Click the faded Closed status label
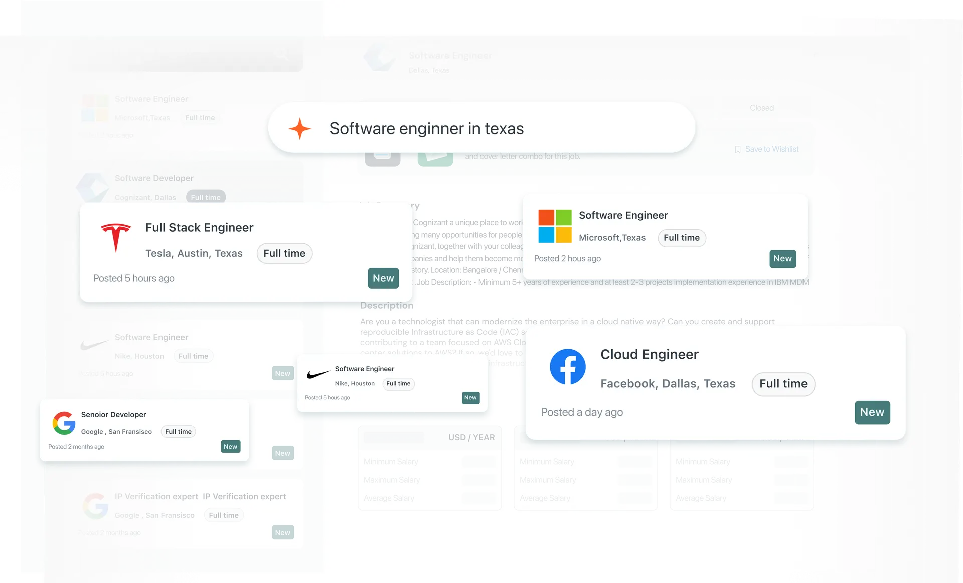963x583 pixels. click(762, 108)
